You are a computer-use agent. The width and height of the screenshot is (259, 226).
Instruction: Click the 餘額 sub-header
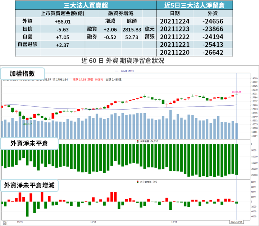[132, 21]
